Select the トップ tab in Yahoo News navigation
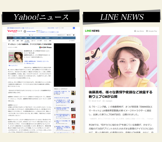The image size is (162, 142). (x=10, y=38)
